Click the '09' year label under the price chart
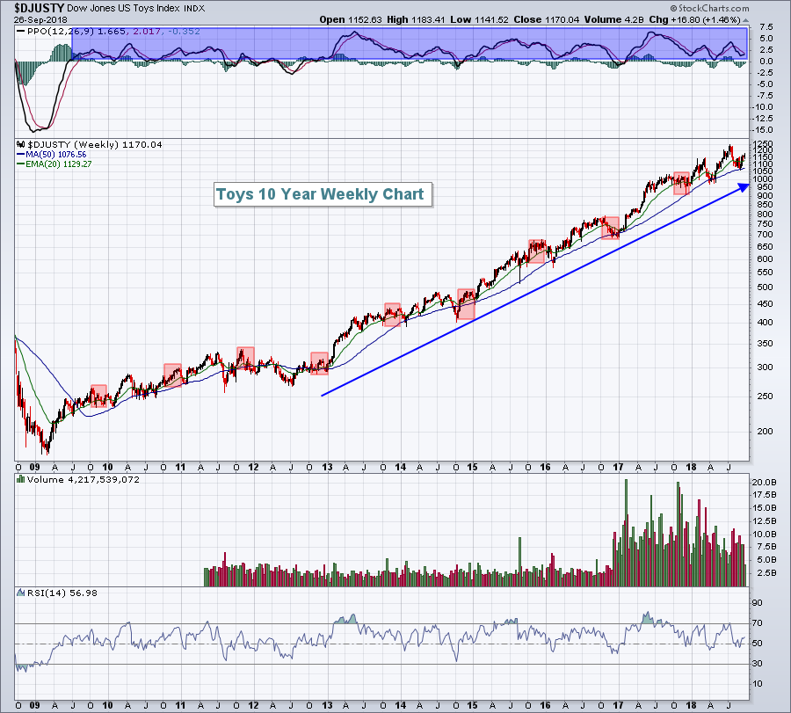The image size is (791, 713). click(34, 467)
